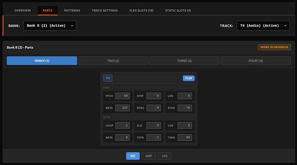Switch to the Patterns tab
This screenshot has width=297, height=165.
click(x=72, y=10)
